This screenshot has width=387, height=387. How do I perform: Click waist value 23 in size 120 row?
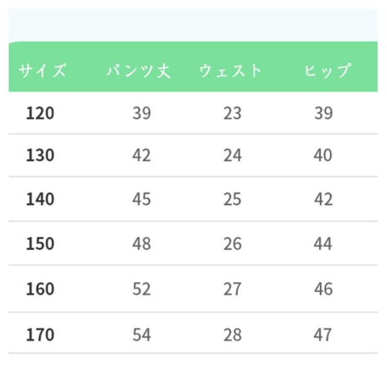(232, 113)
